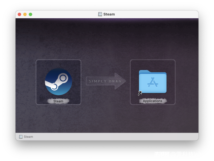The width and height of the screenshot is (214, 161).
Task: Click the Steam disk icon in path bar
Action: (21, 137)
